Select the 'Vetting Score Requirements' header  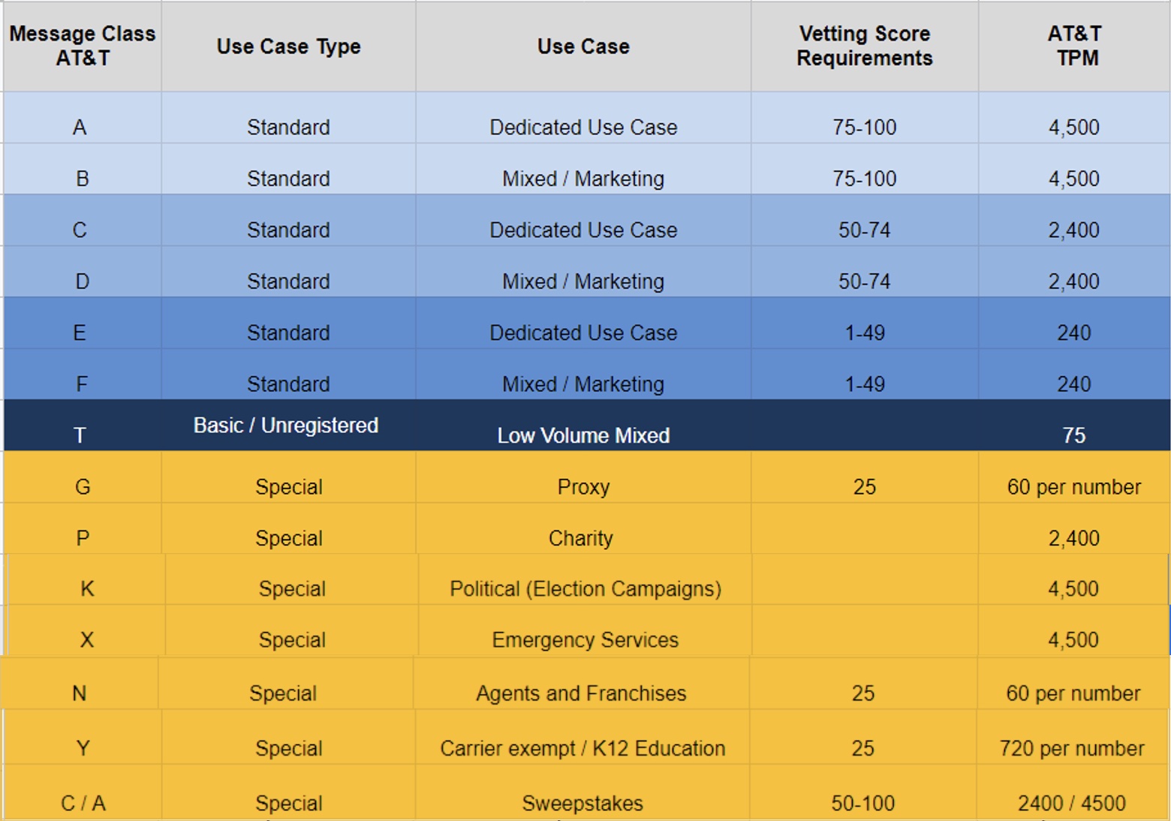click(864, 46)
